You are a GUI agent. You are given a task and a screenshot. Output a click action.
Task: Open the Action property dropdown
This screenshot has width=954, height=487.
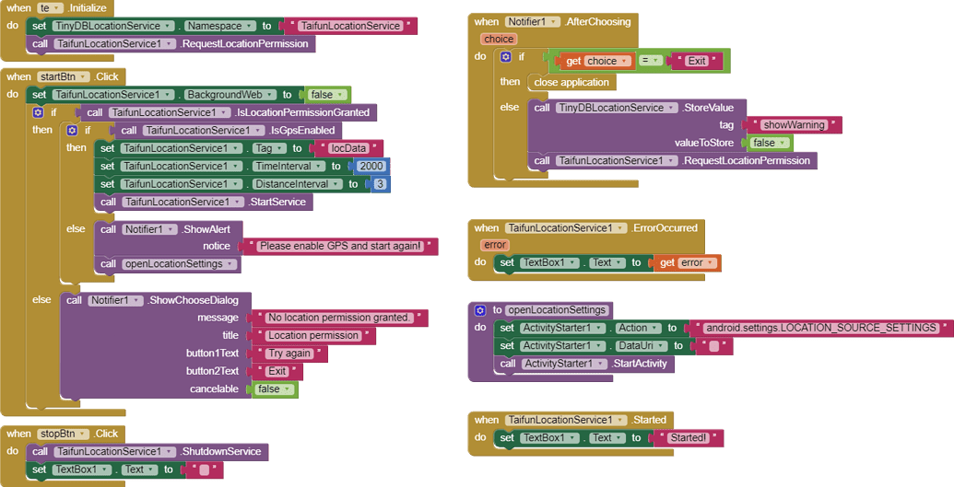[639, 328]
